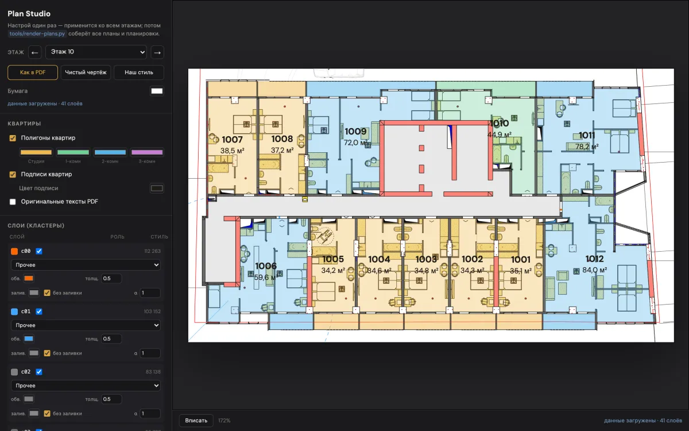This screenshot has width=689, height=431.
Task: Open the Этаж 10 floor dropdown
Action: pos(96,52)
